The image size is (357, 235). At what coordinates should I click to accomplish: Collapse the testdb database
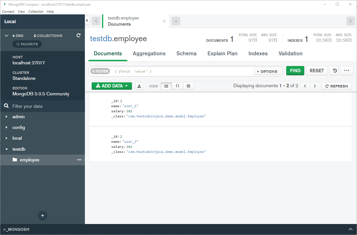tap(6, 149)
